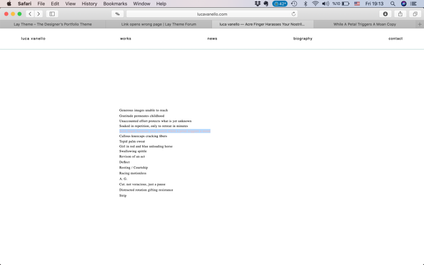Click the Share icon in toolbar
424x265 pixels.
(400, 14)
